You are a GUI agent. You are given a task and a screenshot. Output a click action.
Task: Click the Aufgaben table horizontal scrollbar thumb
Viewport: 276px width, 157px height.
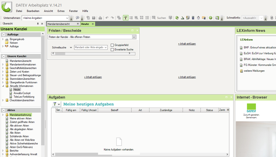coord(83,154)
